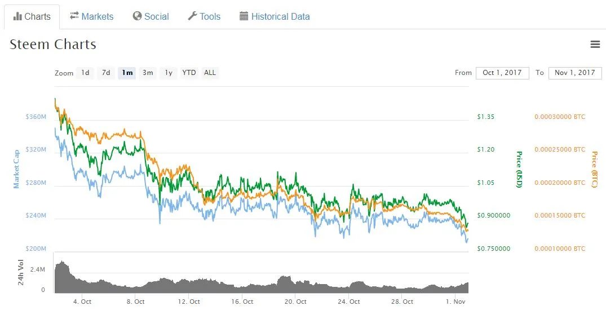
Task: Switch to the Social tab
Action: point(151,16)
